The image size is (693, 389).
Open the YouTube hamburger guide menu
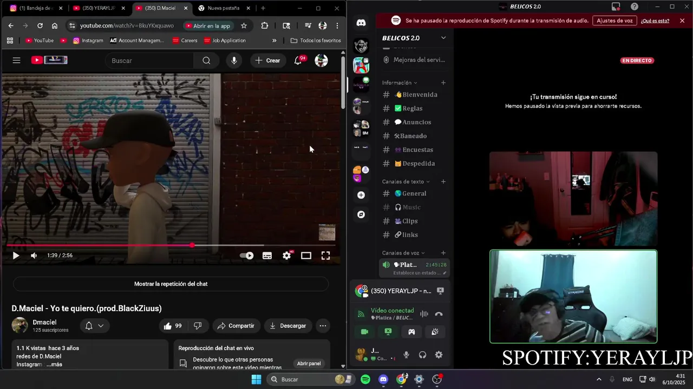[16, 61]
